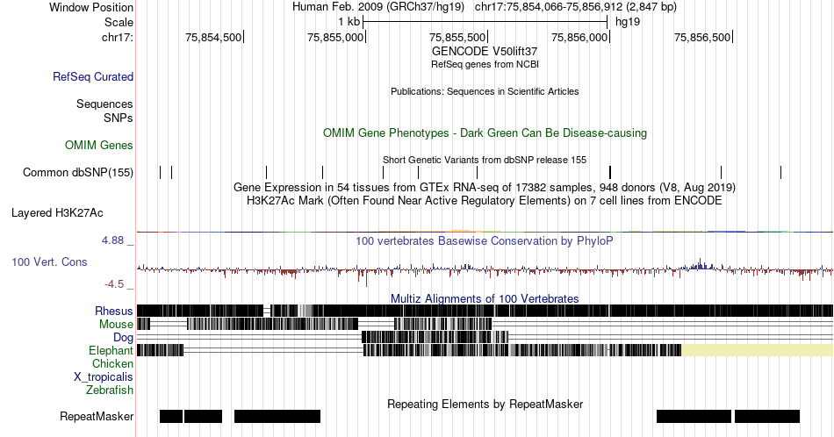Image resolution: width=834 pixels, height=437 pixels.
Task: Click the OMIM Gene Phenotypes center title
Action: pyautogui.click(x=485, y=133)
